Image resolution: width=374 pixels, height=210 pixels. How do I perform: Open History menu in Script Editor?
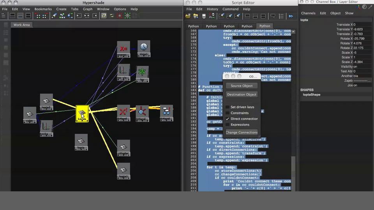point(212,9)
